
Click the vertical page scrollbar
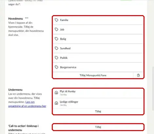click(153, 89)
